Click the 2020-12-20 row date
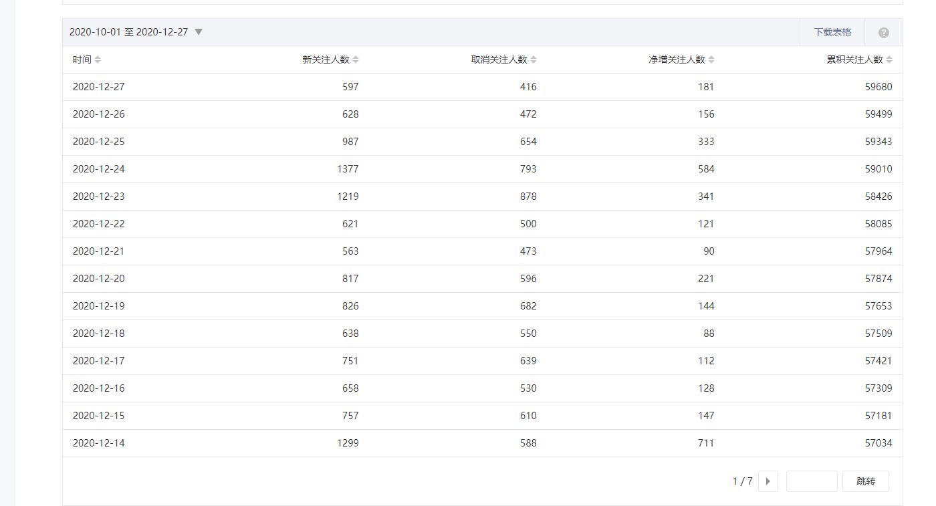 (x=99, y=279)
